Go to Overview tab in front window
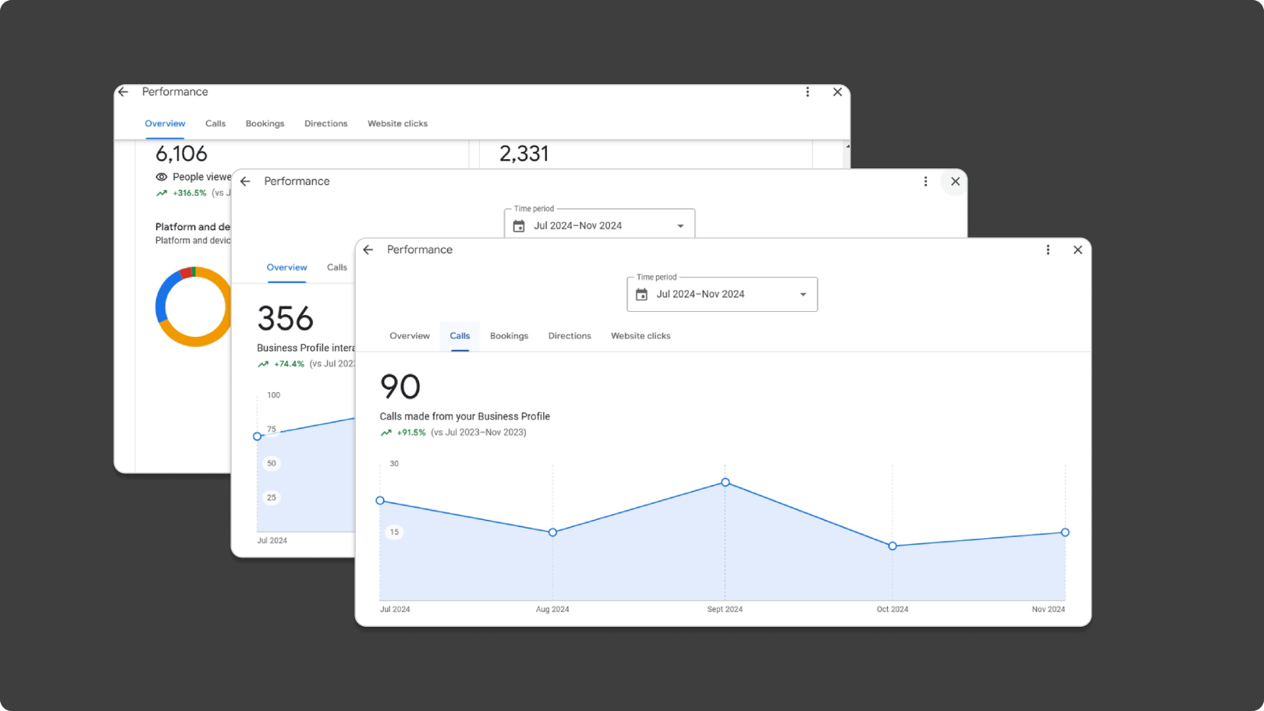The image size is (1264, 711). [410, 336]
